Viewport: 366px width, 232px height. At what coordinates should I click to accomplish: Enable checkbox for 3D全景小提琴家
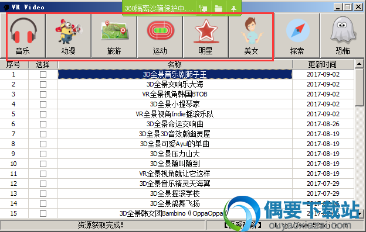(43, 104)
